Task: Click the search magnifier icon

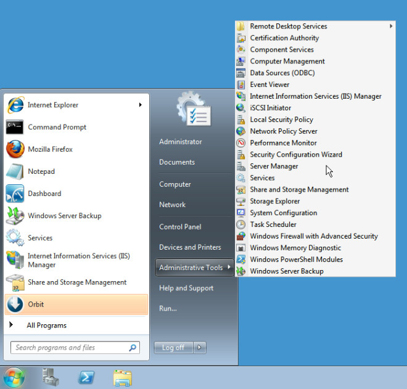Action: (x=133, y=348)
